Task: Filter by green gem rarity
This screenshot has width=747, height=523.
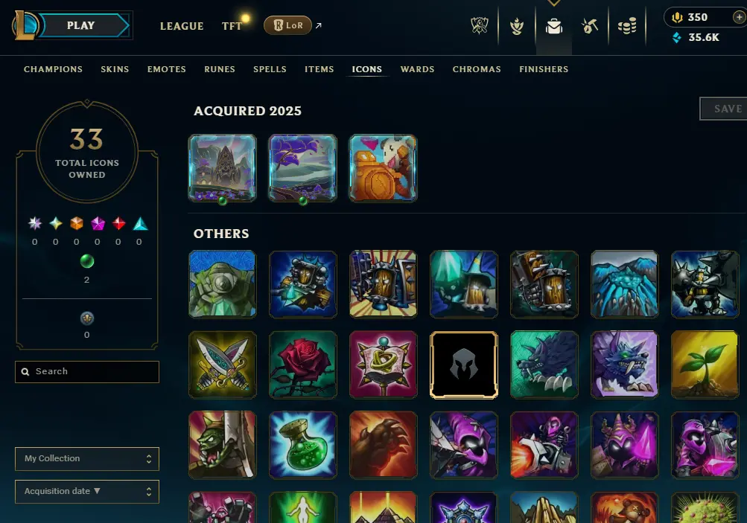Action: point(86,261)
